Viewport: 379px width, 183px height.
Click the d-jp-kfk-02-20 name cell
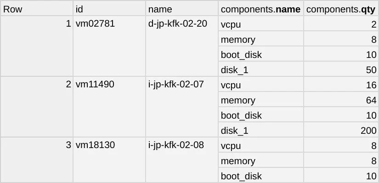[x=182, y=46]
